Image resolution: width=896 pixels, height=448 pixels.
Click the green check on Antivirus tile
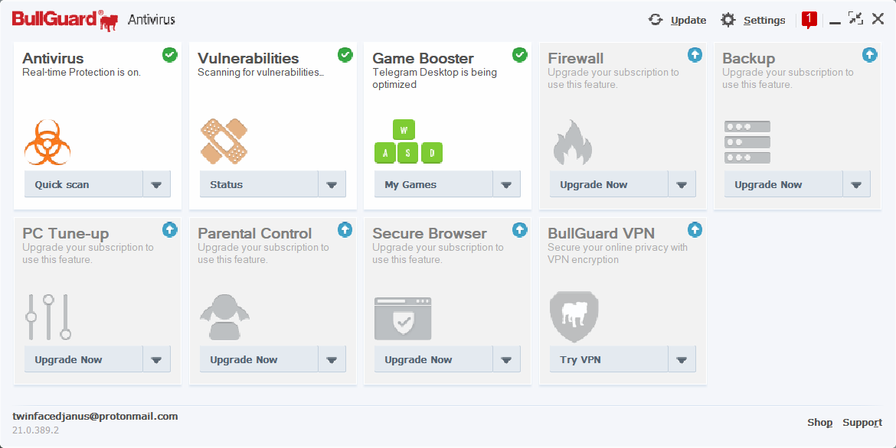(x=170, y=55)
